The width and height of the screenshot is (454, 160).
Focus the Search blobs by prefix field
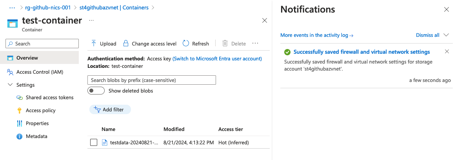152,80
